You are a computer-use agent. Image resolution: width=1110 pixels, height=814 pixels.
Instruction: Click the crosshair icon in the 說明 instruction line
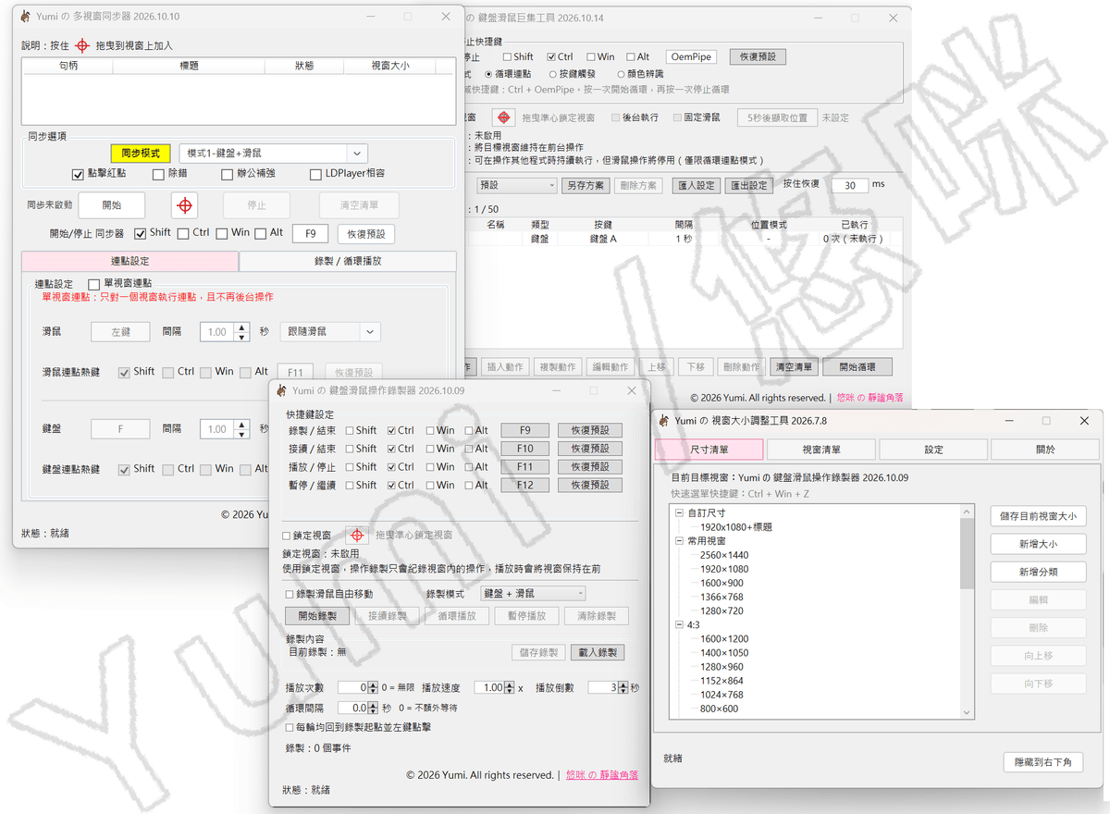[x=81, y=45]
